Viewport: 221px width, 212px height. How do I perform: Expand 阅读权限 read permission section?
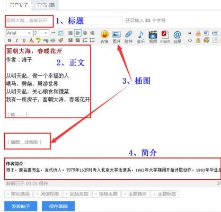(x=48, y=194)
